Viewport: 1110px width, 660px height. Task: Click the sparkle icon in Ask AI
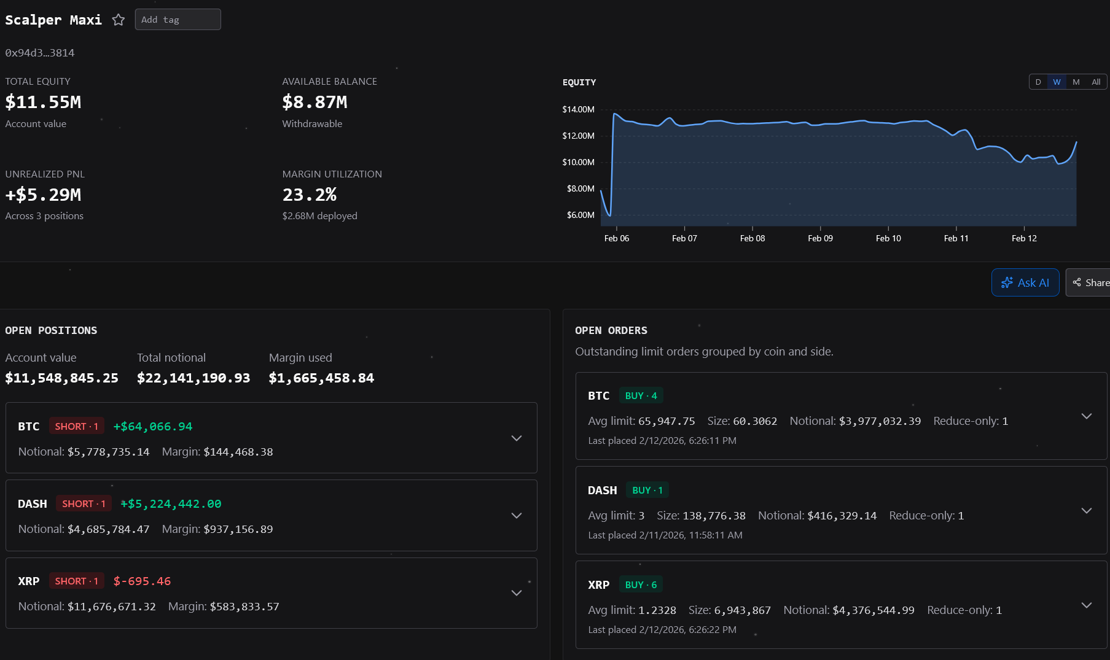(1006, 282)
